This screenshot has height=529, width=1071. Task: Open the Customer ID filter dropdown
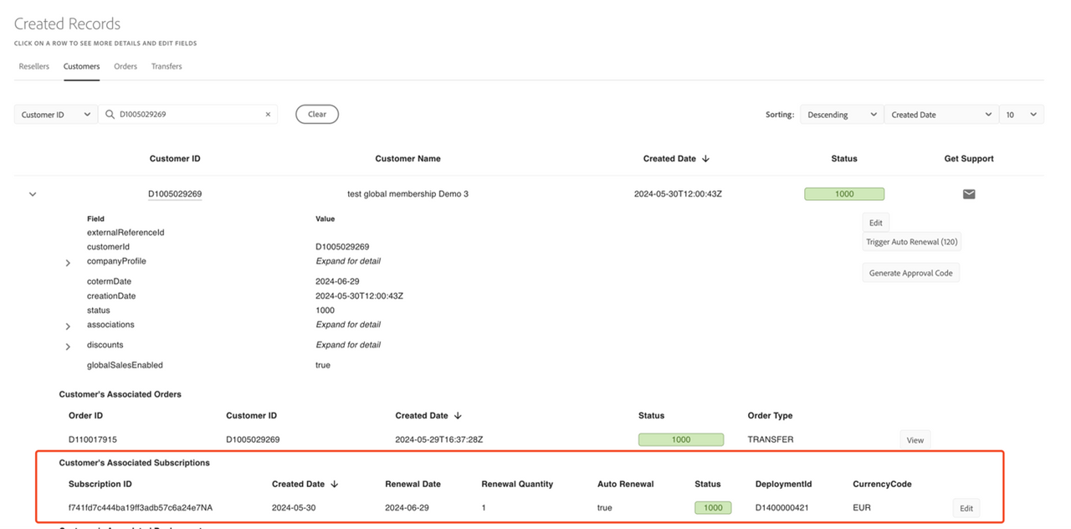[x=55, y=115]
